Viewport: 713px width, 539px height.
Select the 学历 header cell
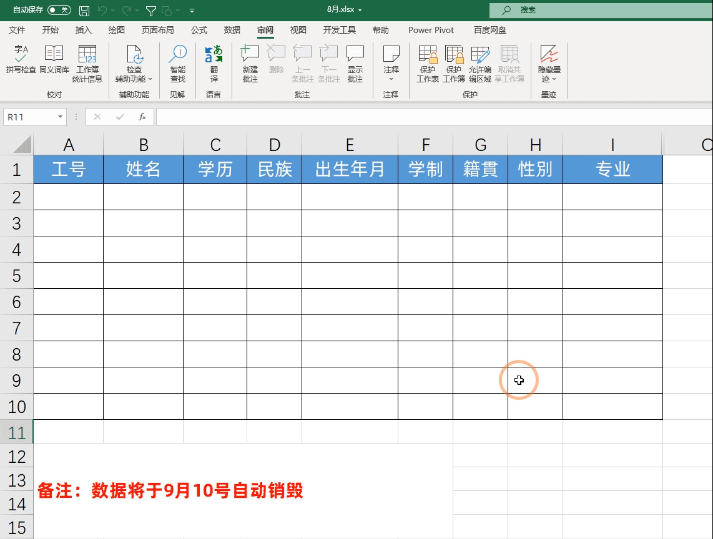pos(215,170)
